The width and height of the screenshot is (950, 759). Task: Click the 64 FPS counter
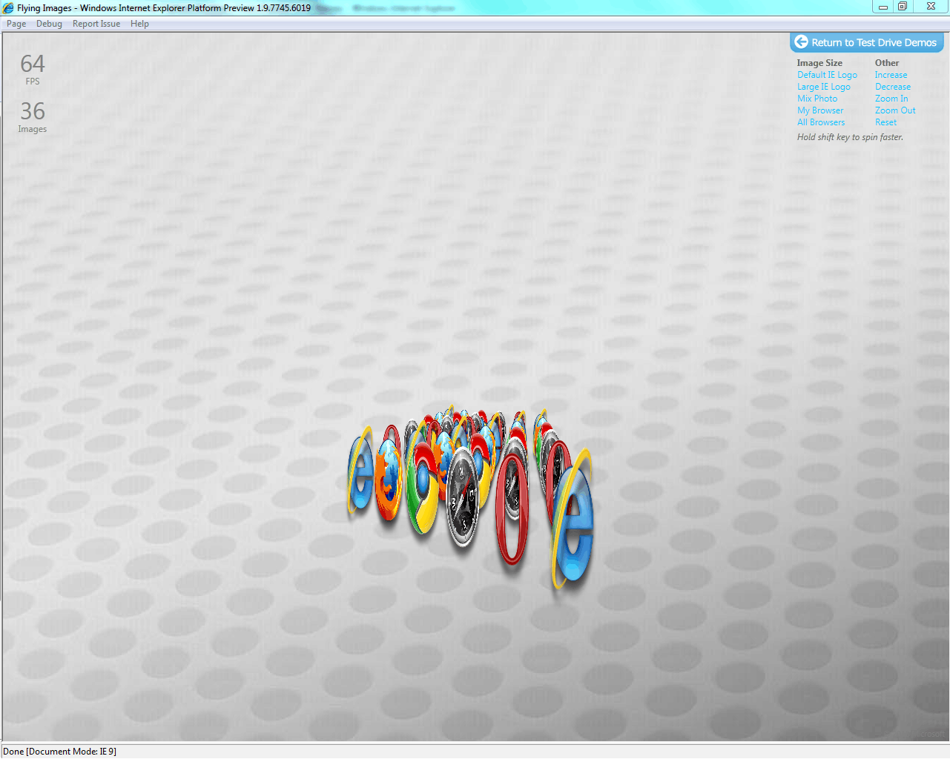33,69
